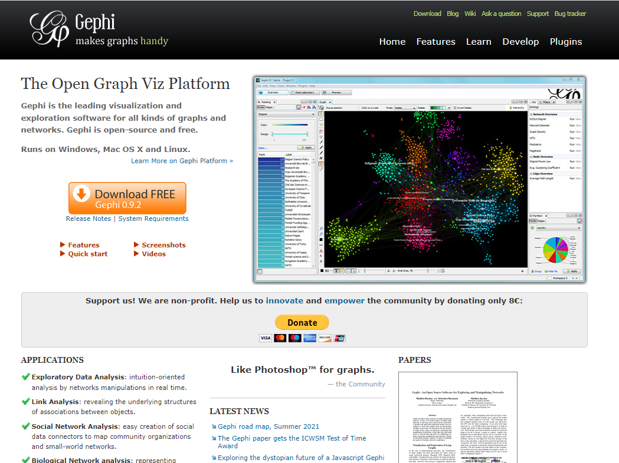The image size is (619, 463).
Task: Open the Screenshots link
Action: [x=163, y=244]
